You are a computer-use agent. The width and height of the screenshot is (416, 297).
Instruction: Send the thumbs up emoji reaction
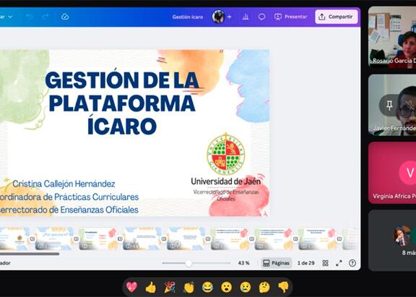[151, 287]
